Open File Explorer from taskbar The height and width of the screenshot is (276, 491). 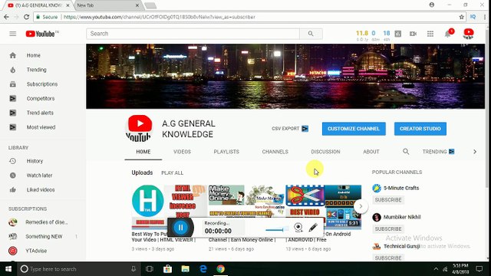186,269
